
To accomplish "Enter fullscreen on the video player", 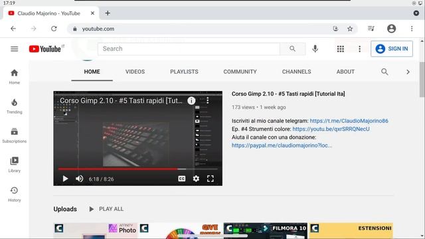I will point(211,179).
